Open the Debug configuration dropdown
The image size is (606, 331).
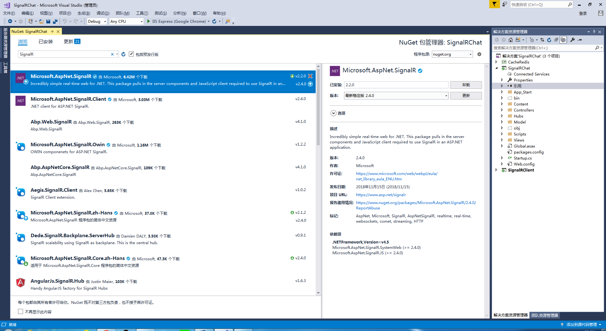pyautogui.click(x=105, y=21)
